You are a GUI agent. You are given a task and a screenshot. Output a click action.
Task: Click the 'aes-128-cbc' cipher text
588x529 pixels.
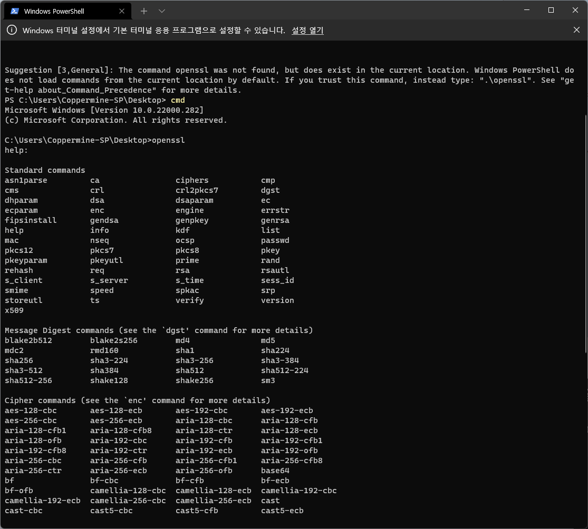(31, 410)
